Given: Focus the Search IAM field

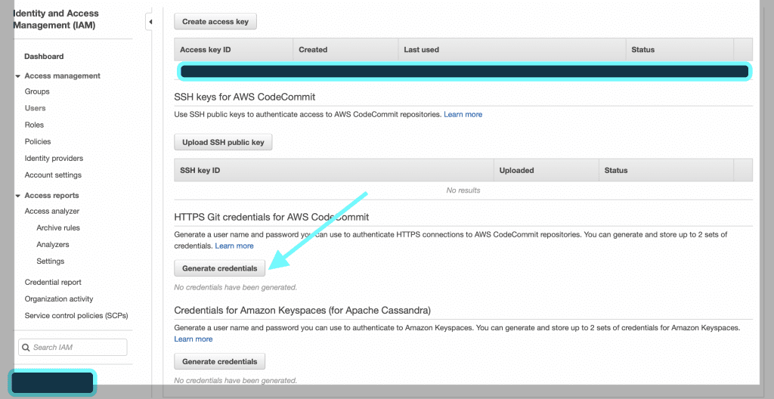Looking at the screenshot, I should pyautogui.click(x=73, y=348).
